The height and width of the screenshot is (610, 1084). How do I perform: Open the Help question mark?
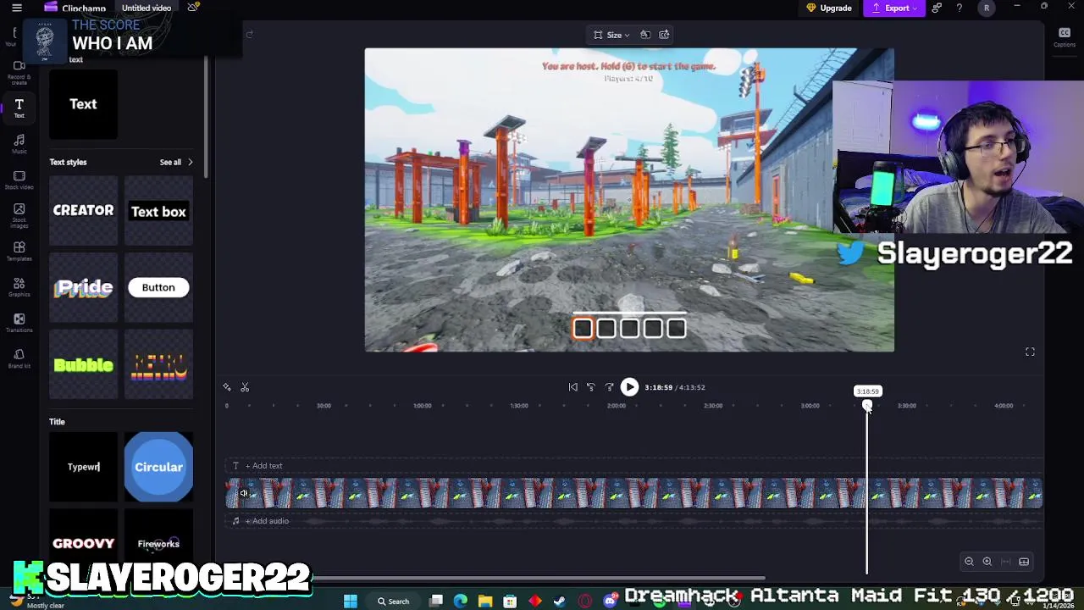pos(959,8)
